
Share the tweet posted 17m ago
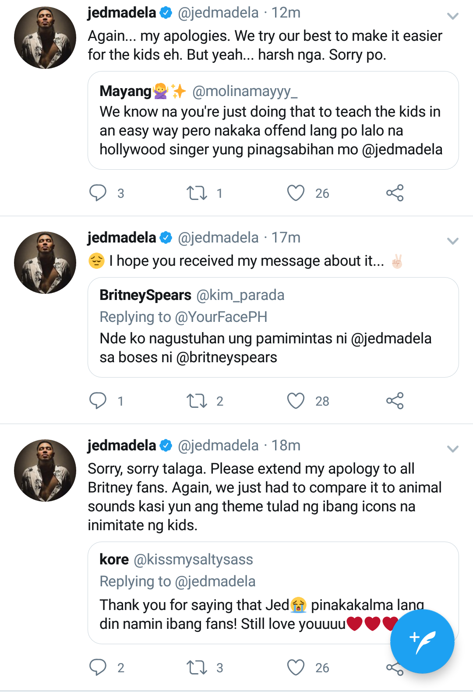tap(395, 401)
